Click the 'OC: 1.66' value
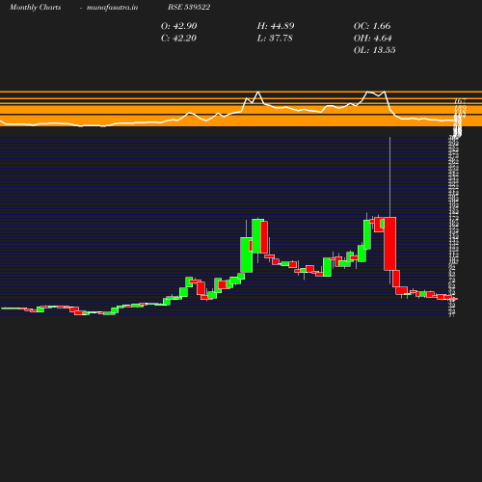Viewport: 482px width, 482px height. coord(372,26)
